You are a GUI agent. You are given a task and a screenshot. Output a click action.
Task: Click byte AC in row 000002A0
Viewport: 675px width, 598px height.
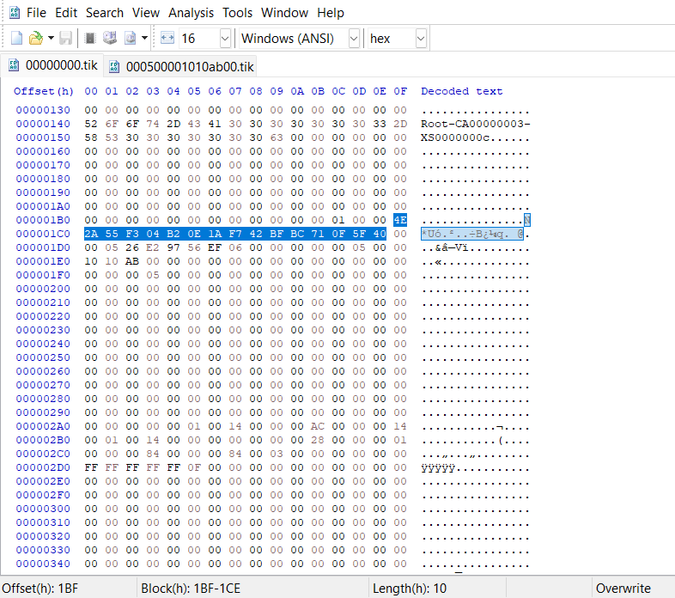[x=318, y=426]
